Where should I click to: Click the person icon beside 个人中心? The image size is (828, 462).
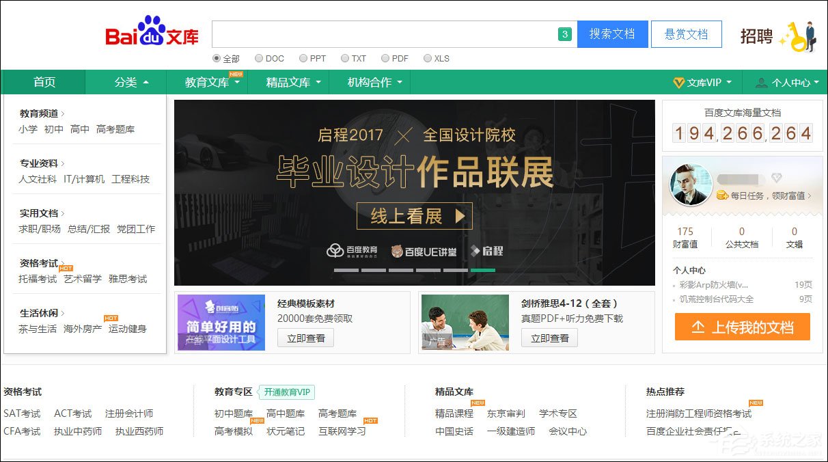[760, 82]
